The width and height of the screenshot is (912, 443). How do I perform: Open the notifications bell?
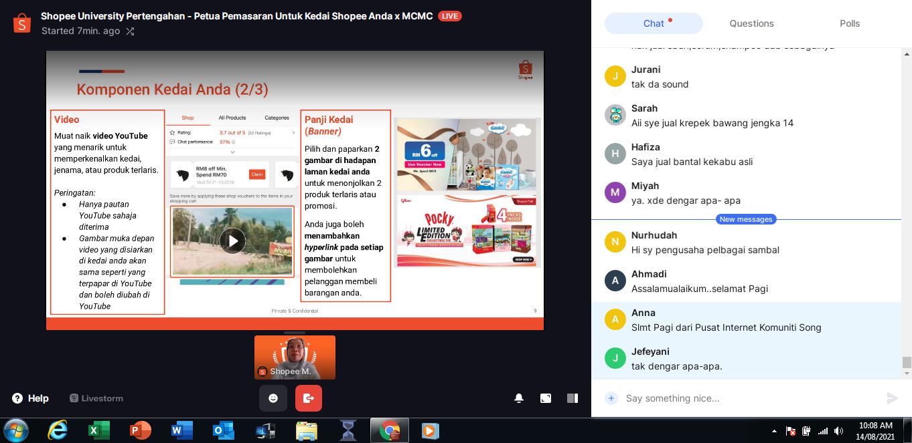coord(519,398)
